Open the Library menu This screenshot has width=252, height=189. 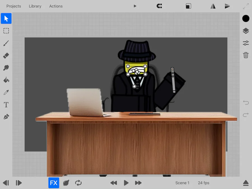35,6
